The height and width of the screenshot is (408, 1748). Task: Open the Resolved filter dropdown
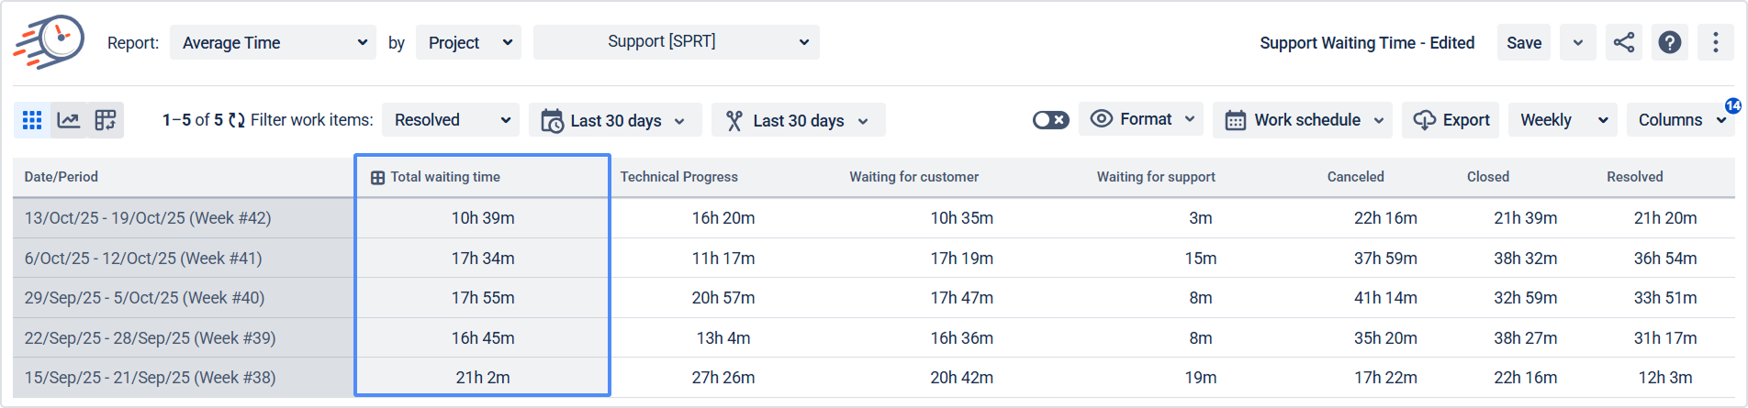tap(451, 120)
